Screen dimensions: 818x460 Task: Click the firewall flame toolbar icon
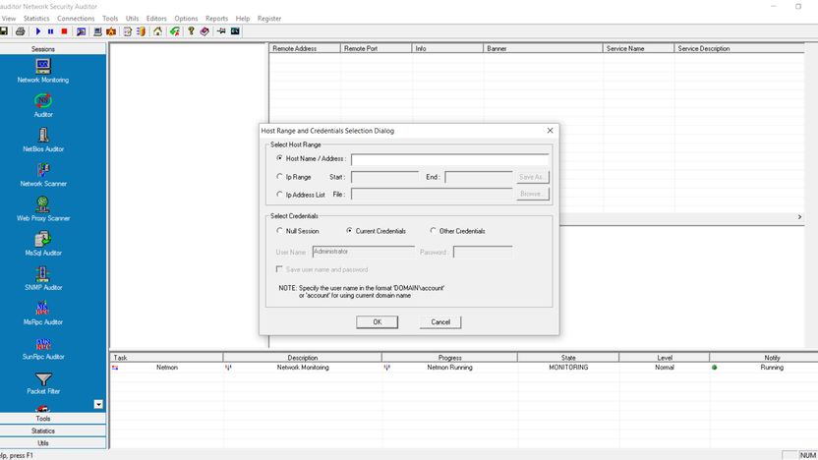pos(111,31)
